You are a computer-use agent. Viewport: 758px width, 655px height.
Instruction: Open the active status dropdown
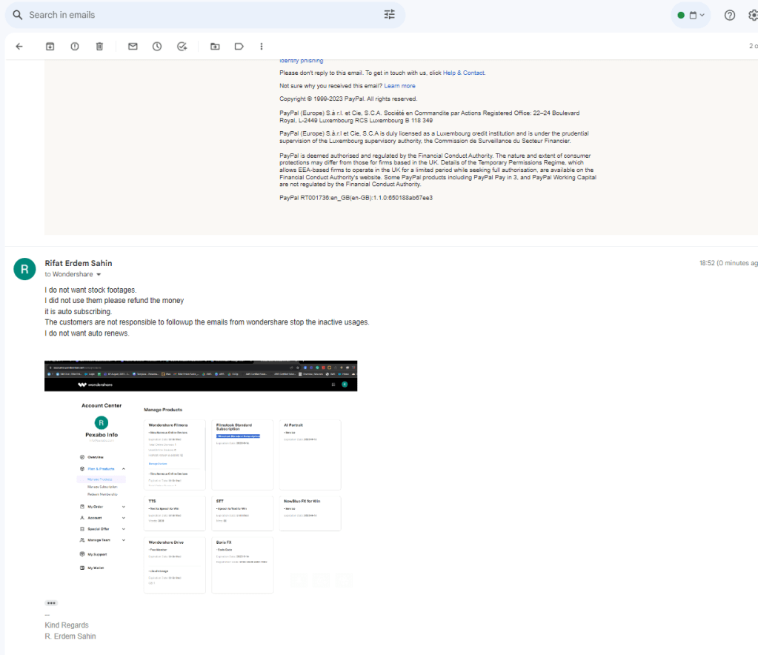coord(691,16)
